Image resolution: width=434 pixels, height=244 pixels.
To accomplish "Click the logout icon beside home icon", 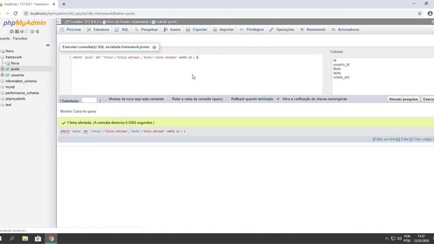I will (x=17, y=32).
